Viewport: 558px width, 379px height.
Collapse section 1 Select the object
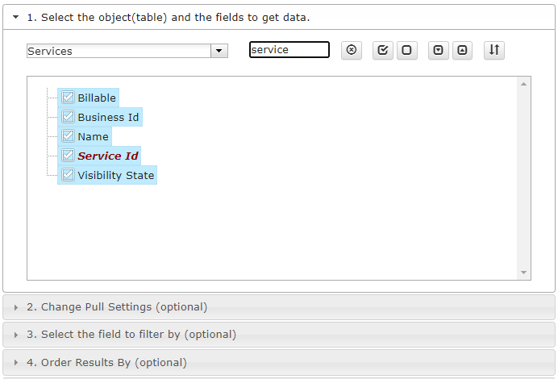[x=15, y=17]
